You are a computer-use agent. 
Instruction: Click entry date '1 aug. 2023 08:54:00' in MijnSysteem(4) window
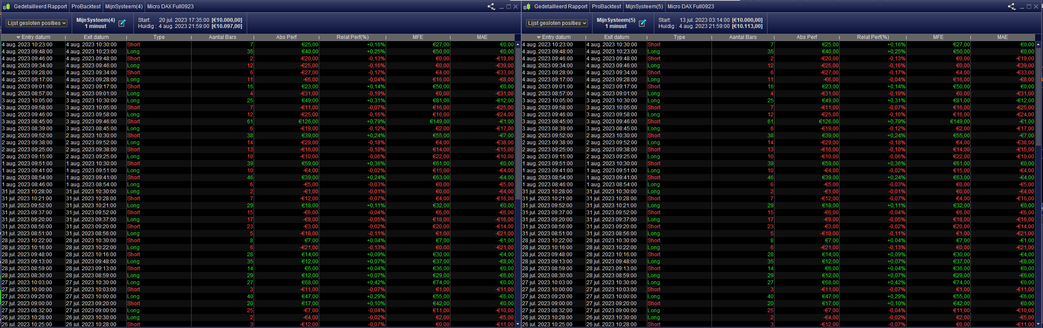click(27, 178)
